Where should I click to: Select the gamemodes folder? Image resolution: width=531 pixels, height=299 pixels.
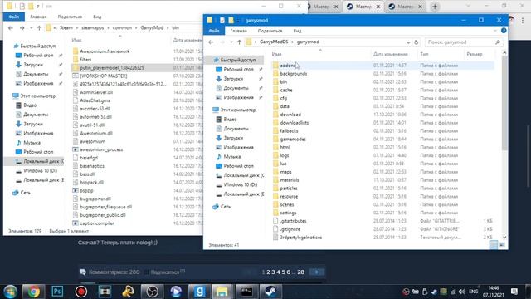click(x=293, y=139)
